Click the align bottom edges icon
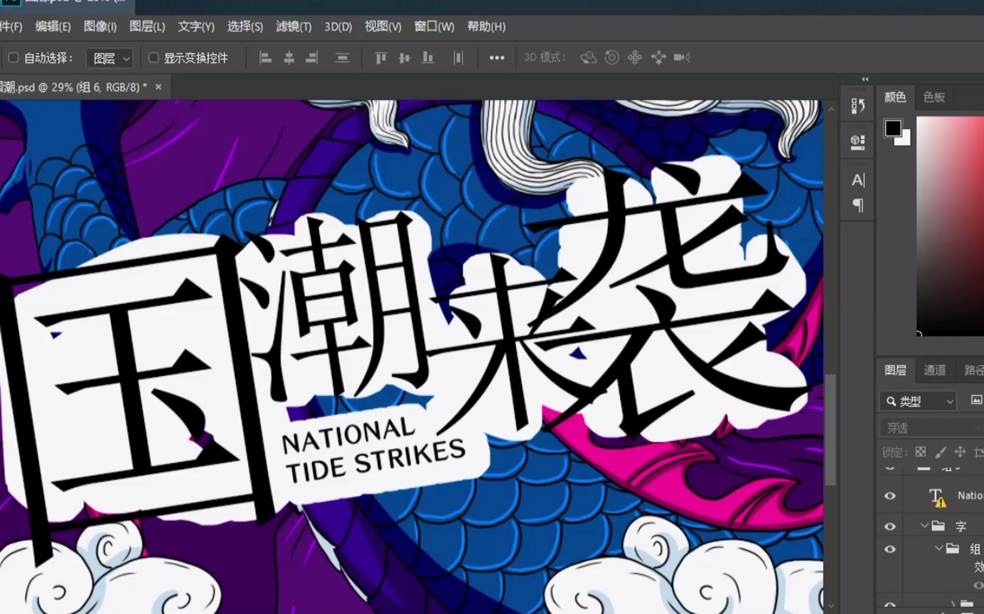The width and height of the screenshot is (984, 614). tap(428, 57)
